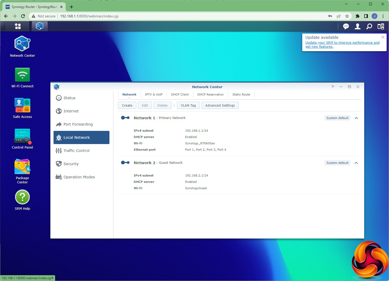This screenshot has height=281, width=389.
Task: Click the Edit button
Action: [x=145, y=105]
